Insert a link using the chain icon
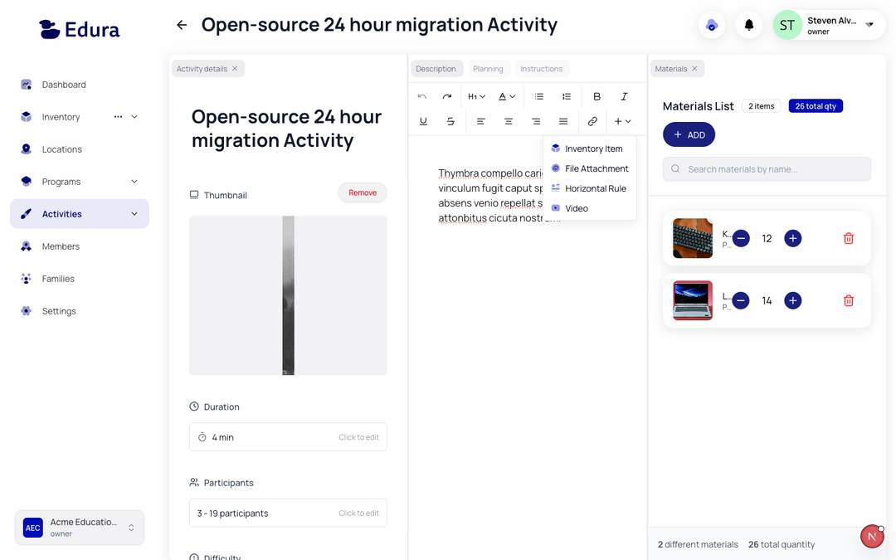 pos(592,121)
